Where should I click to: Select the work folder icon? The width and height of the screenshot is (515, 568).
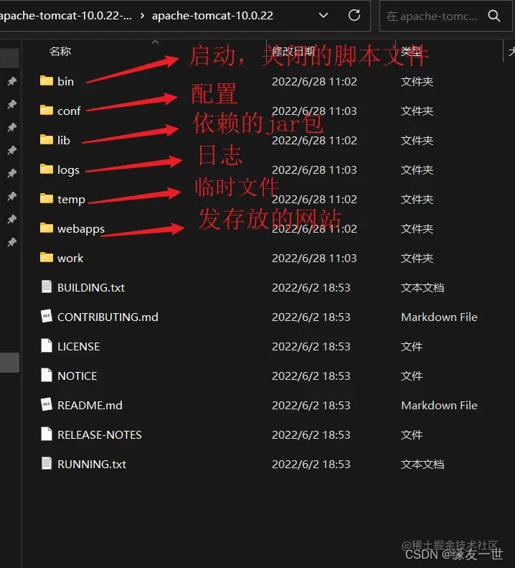pos(47,257)
